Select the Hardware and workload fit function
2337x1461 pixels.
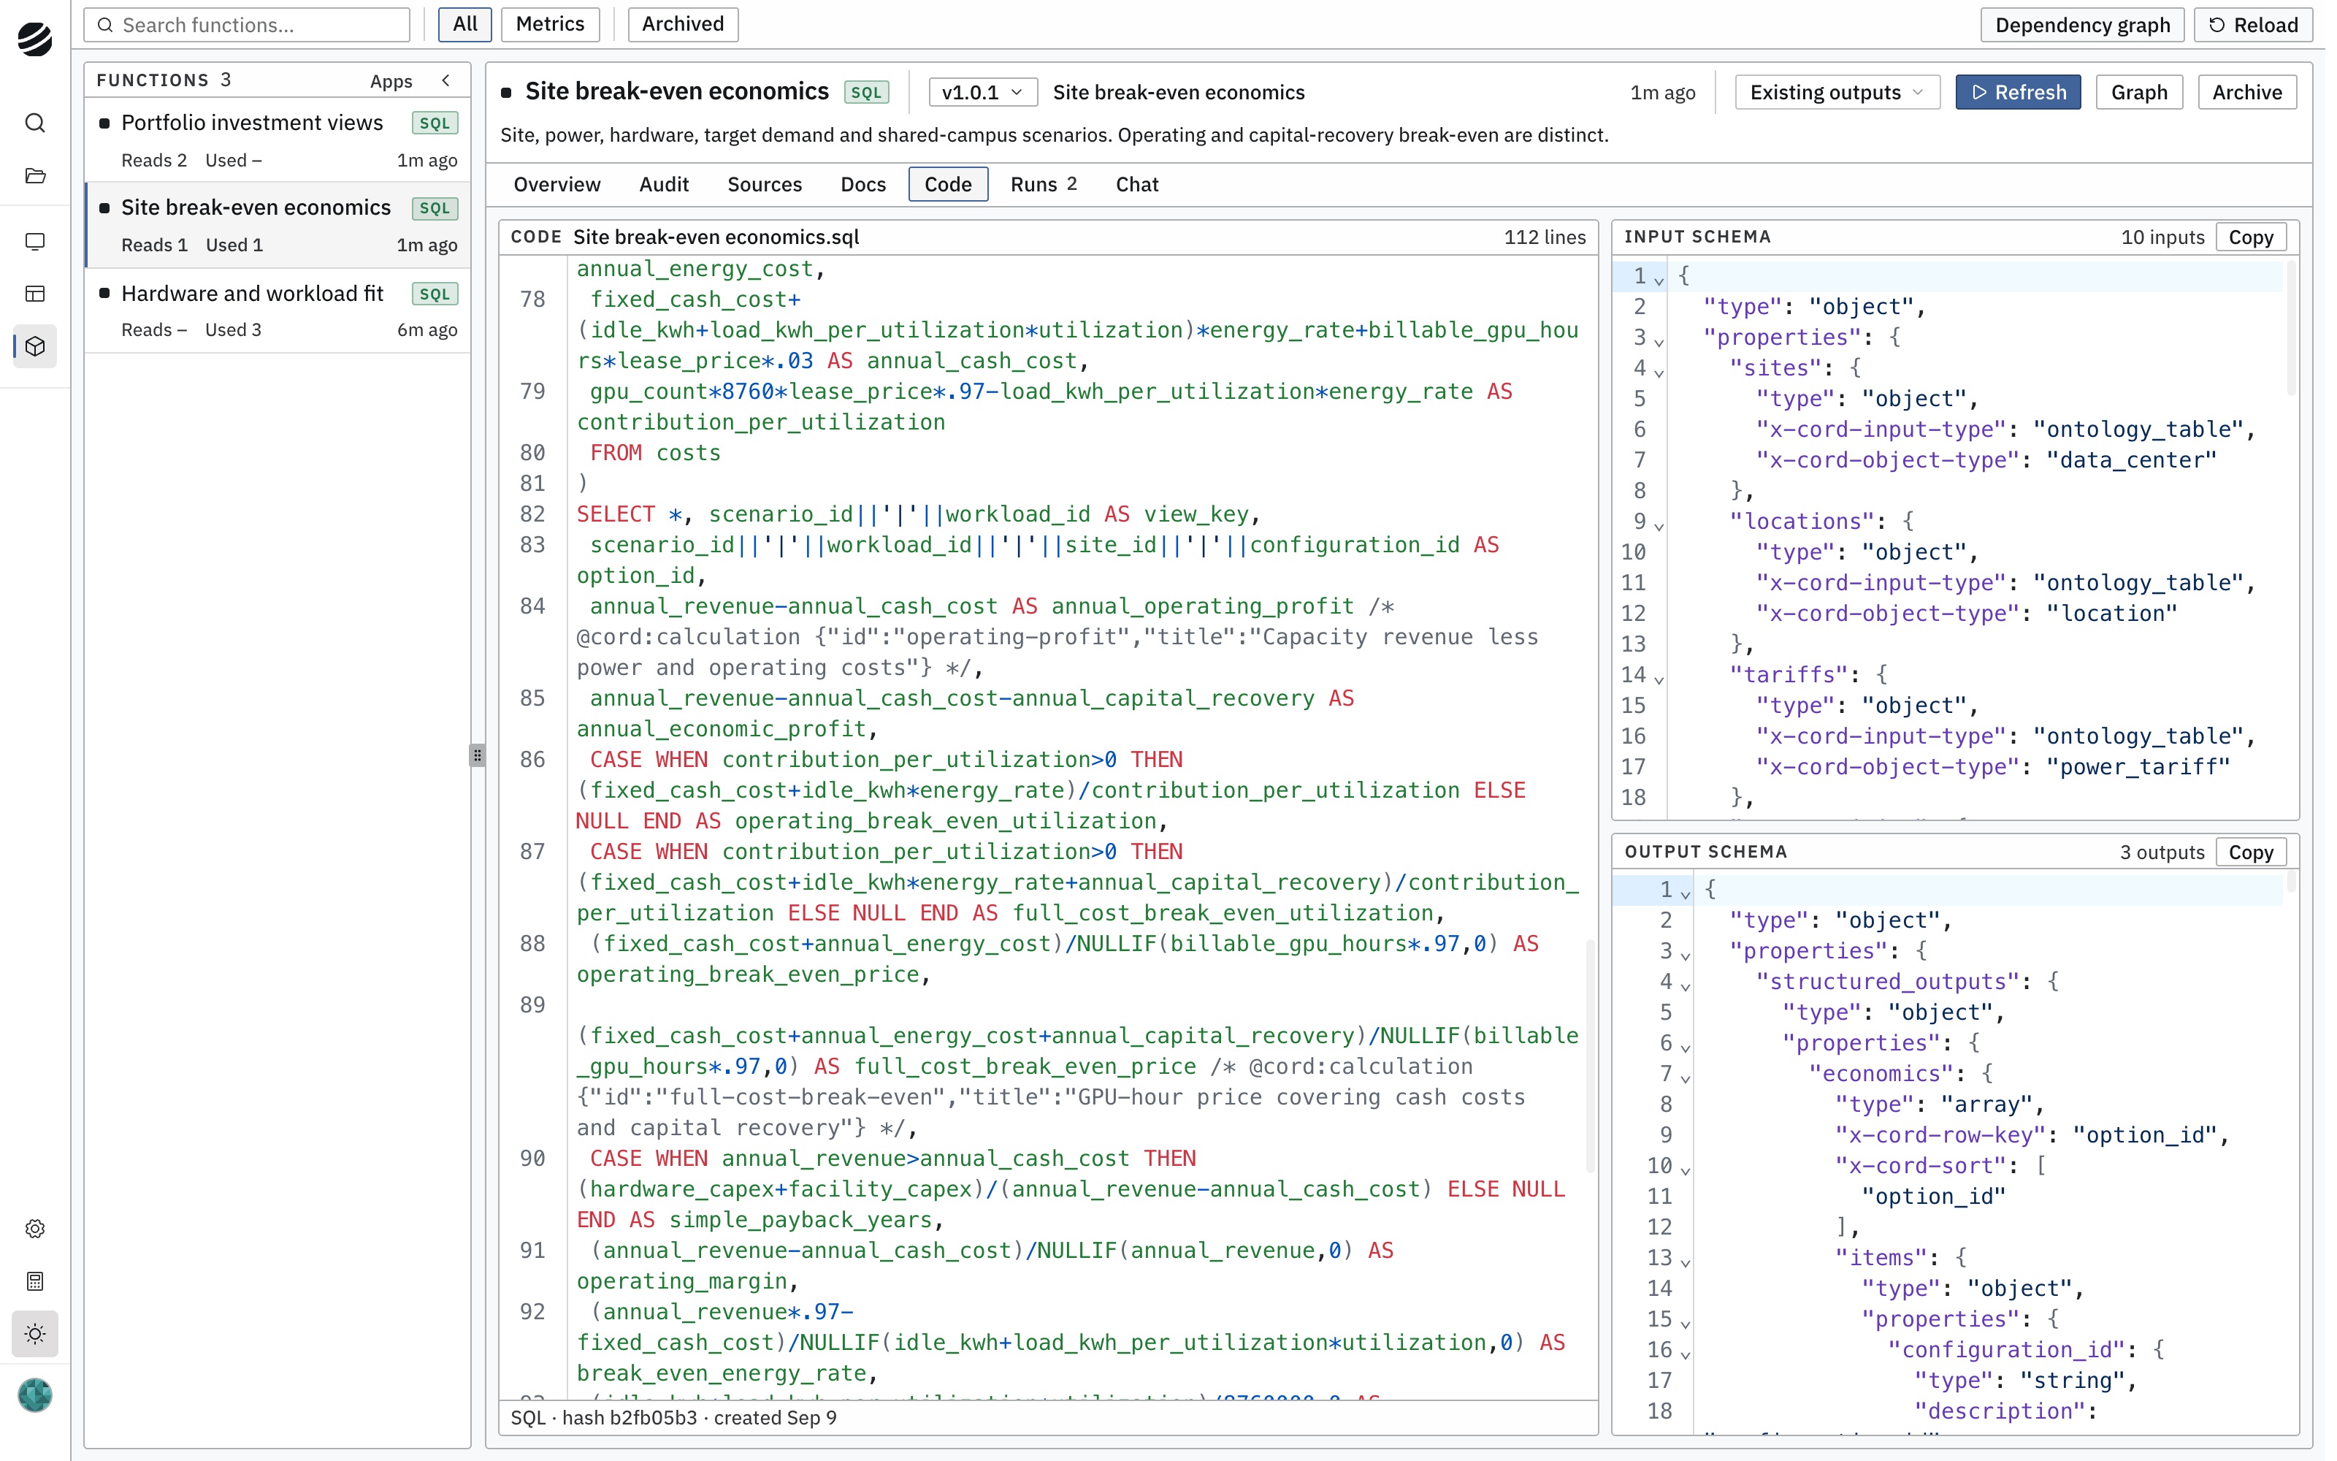(x=278, y=309)
